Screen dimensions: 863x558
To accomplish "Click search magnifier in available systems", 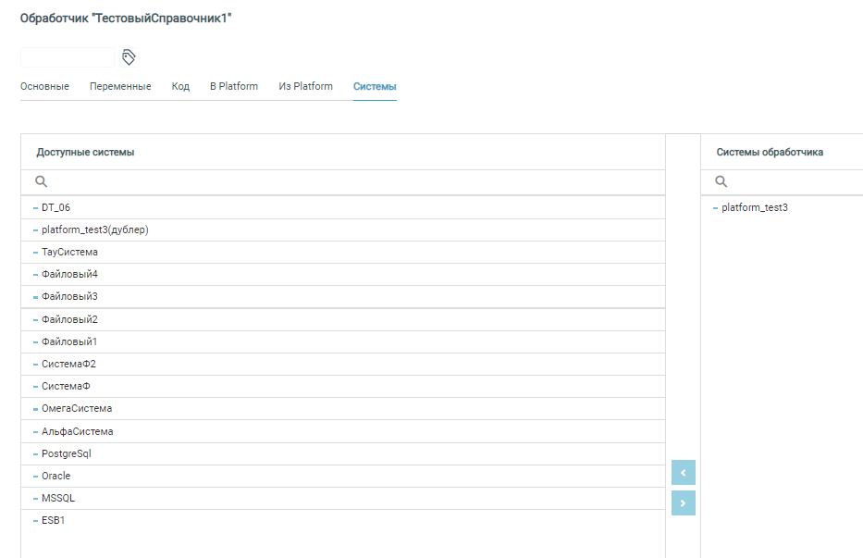I will click(x=41, y=182).
